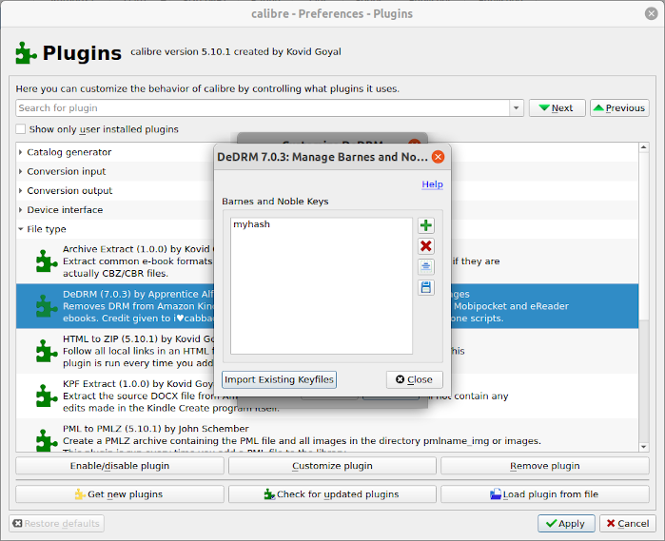Apply the plugin preferences
This screenshot has height=541, width=665.
566,524
